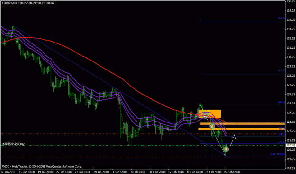Select the 161.8 Fibonacci level label
This screenshot has width=296, height=174.
[x=281, y=70]
